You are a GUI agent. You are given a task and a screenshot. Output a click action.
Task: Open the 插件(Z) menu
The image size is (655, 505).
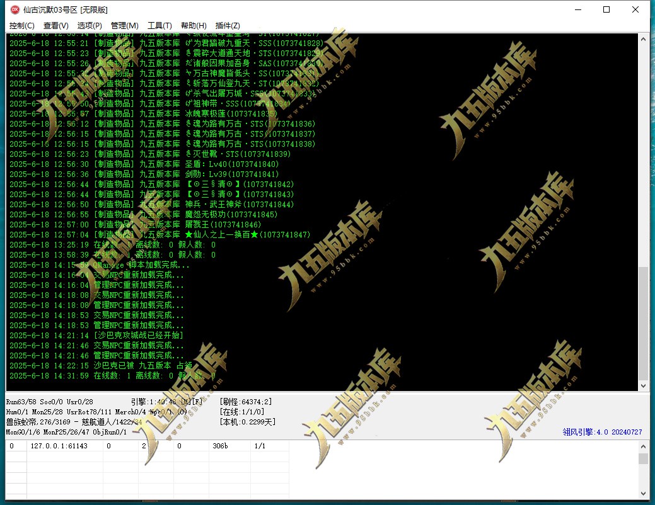tap(228, 25)
